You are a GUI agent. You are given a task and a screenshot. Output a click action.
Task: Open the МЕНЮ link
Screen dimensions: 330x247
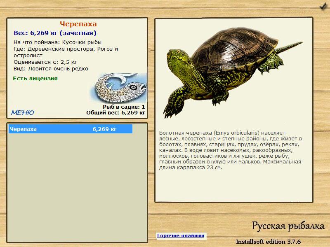(x=23, y=112)
